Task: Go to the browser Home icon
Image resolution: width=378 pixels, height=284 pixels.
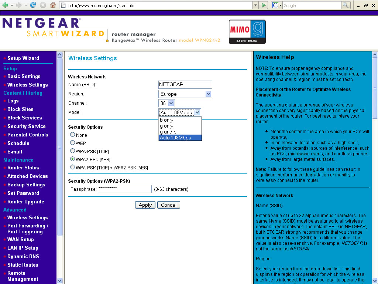Action: click(53, 5)
